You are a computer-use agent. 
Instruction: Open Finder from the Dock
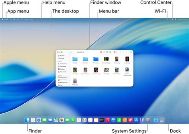pos(27,120)
